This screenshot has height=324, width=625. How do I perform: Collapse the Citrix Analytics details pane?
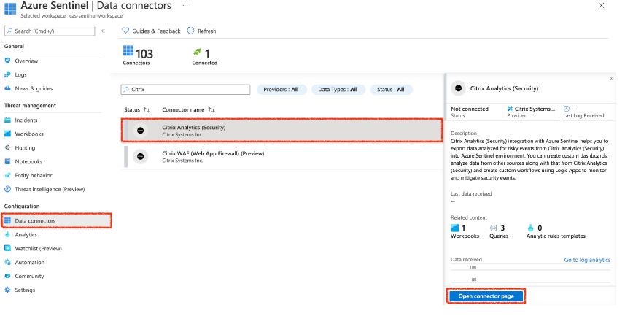(611, 78)
